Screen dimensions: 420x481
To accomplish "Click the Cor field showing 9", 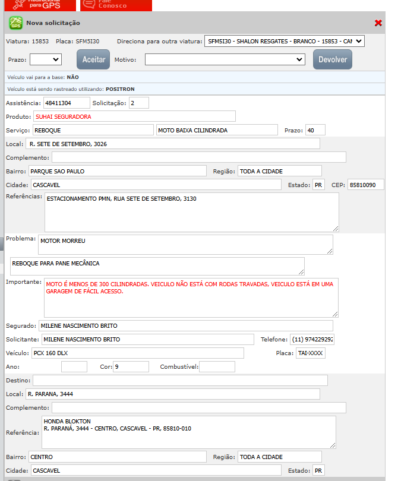I will click(131, 366).
